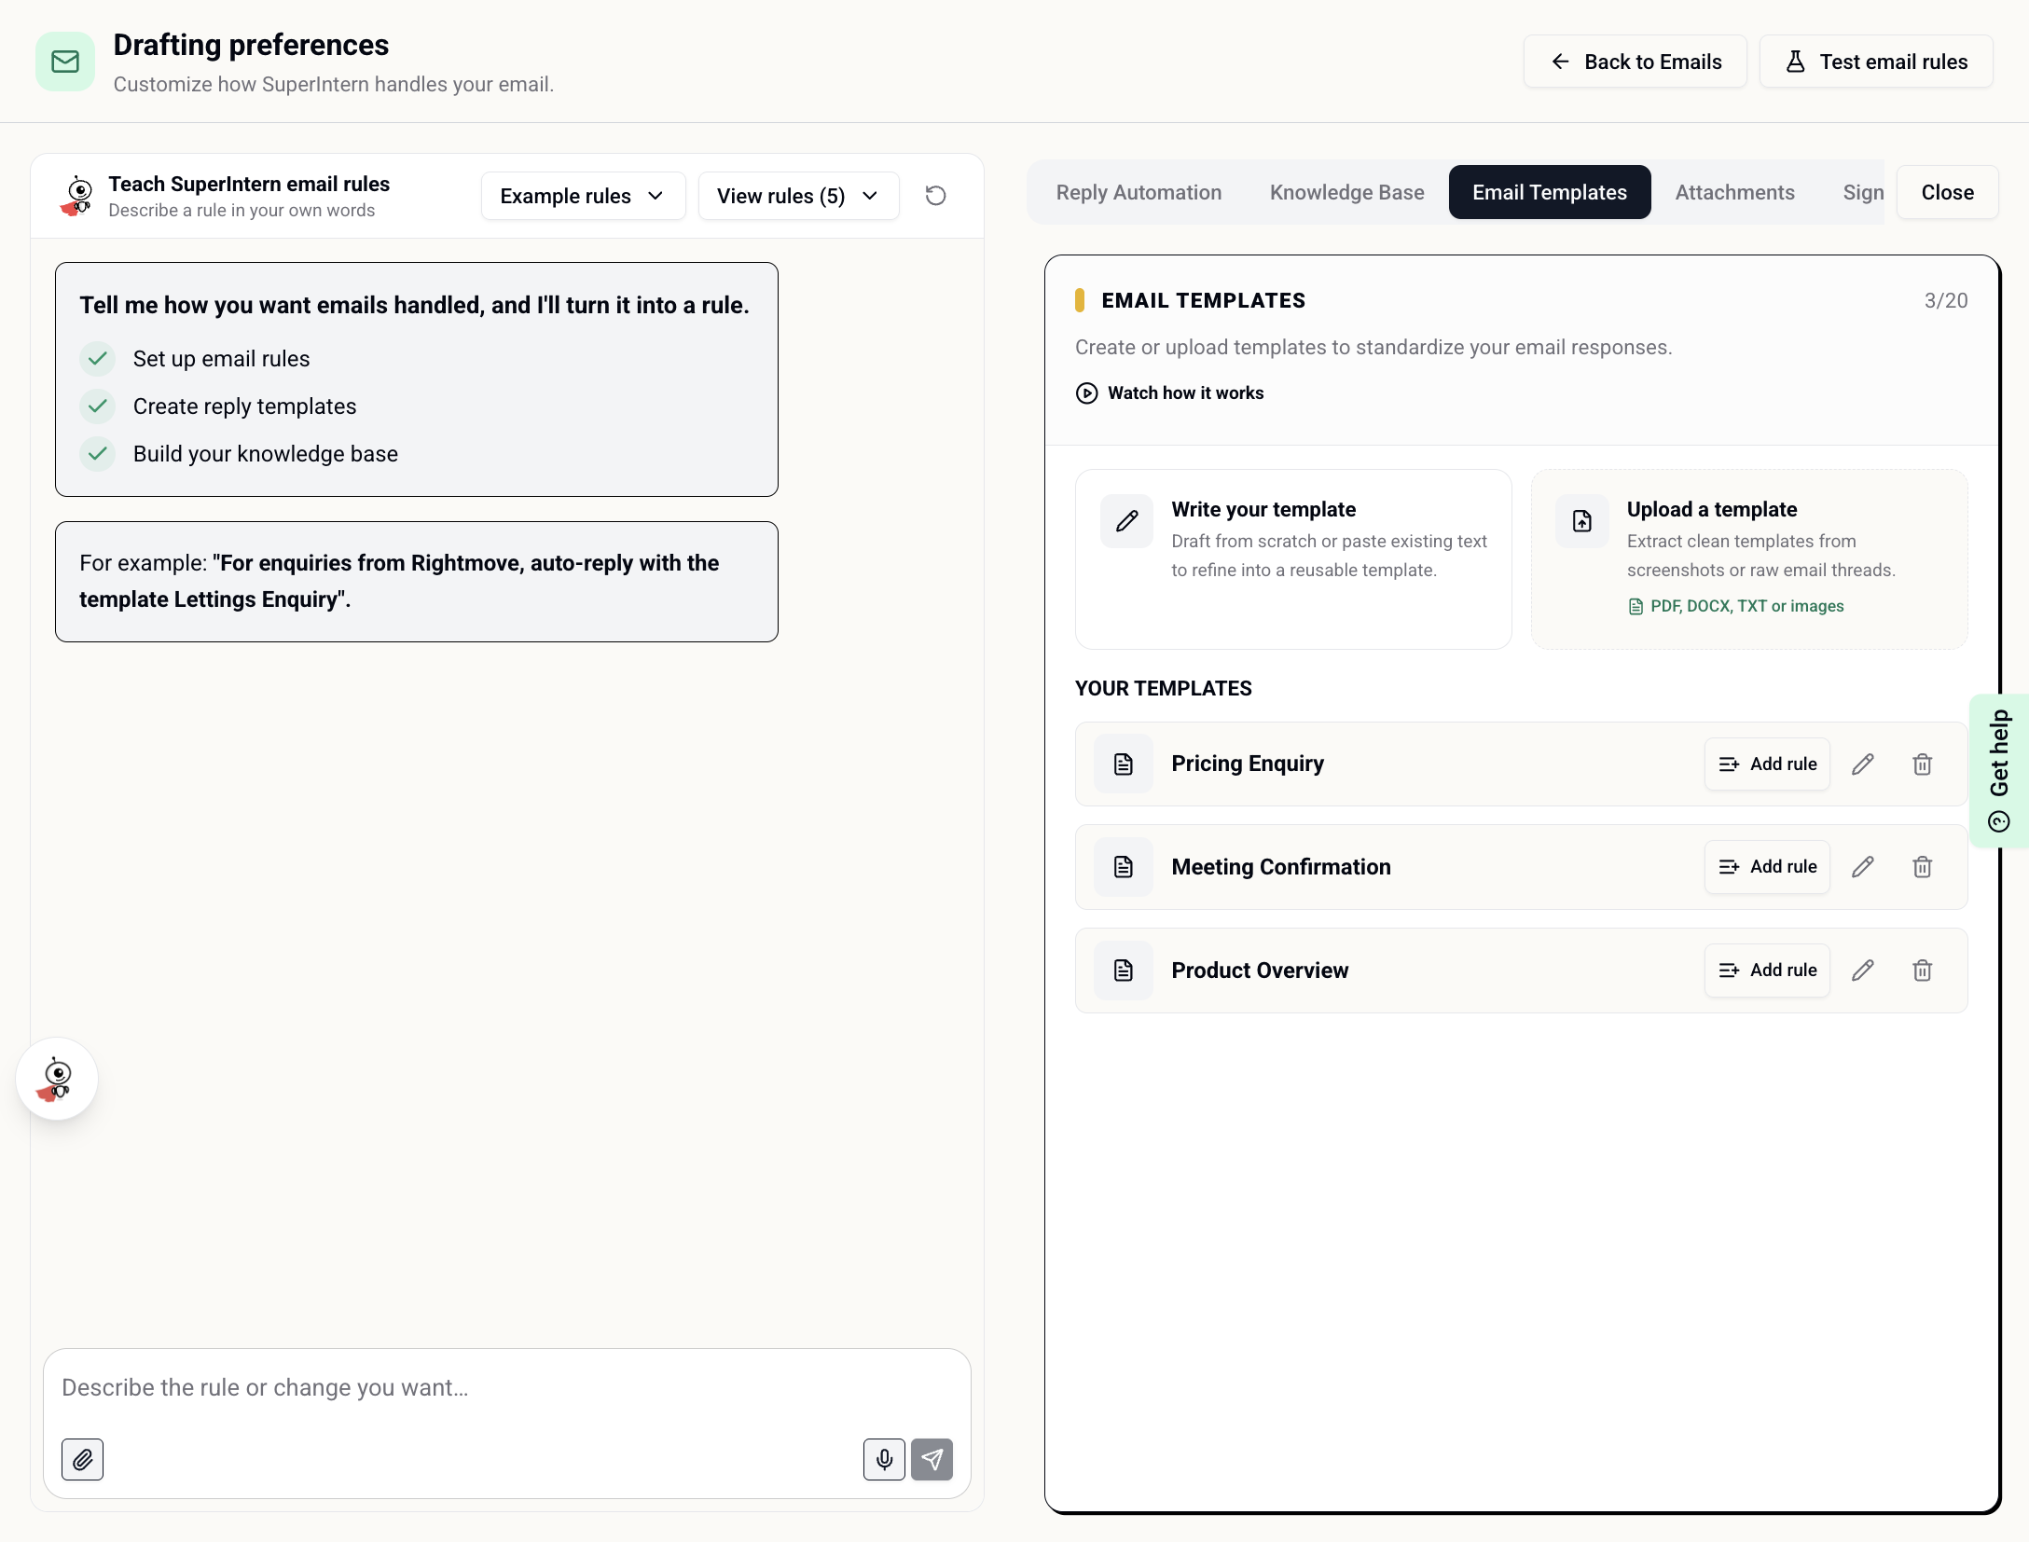
Task: Expand the View rules (5) dropdown
Action: tap(798, 196)
